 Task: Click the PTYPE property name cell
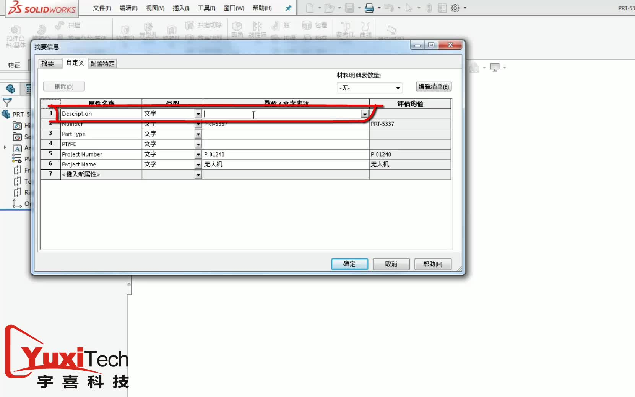101,144
